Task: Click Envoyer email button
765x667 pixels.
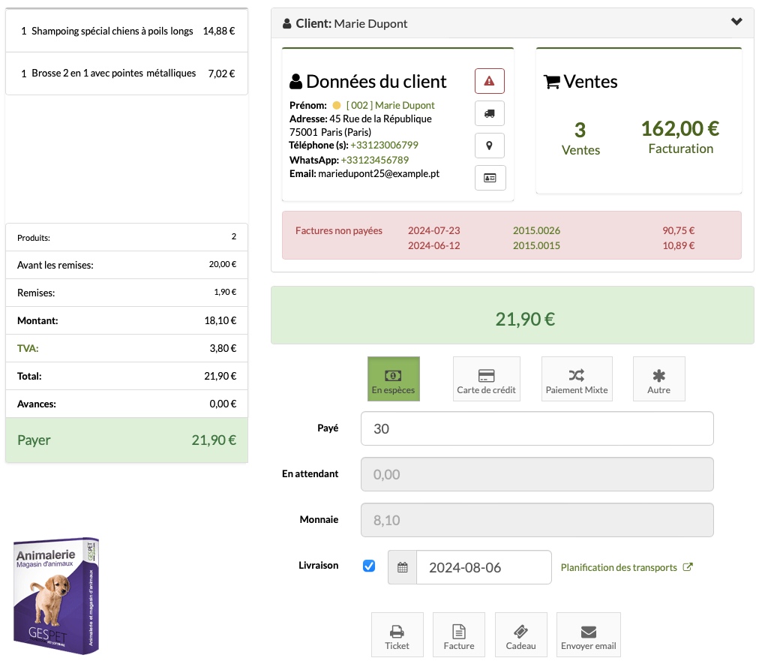Action: (x=589, y=635)
